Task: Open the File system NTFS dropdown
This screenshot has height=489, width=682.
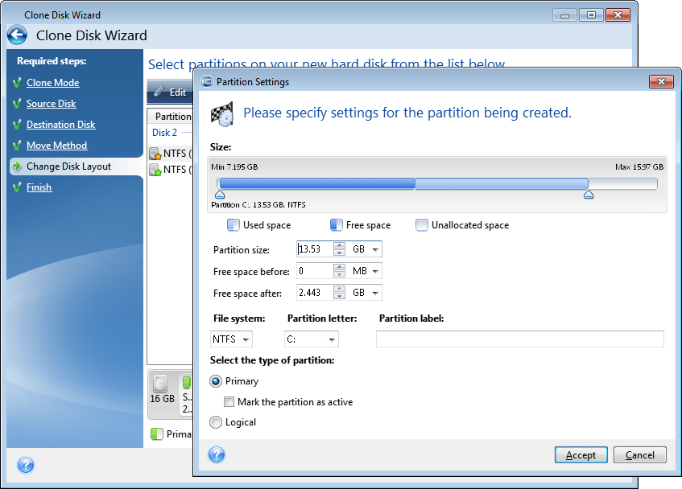Action: (x=232, y=339)
